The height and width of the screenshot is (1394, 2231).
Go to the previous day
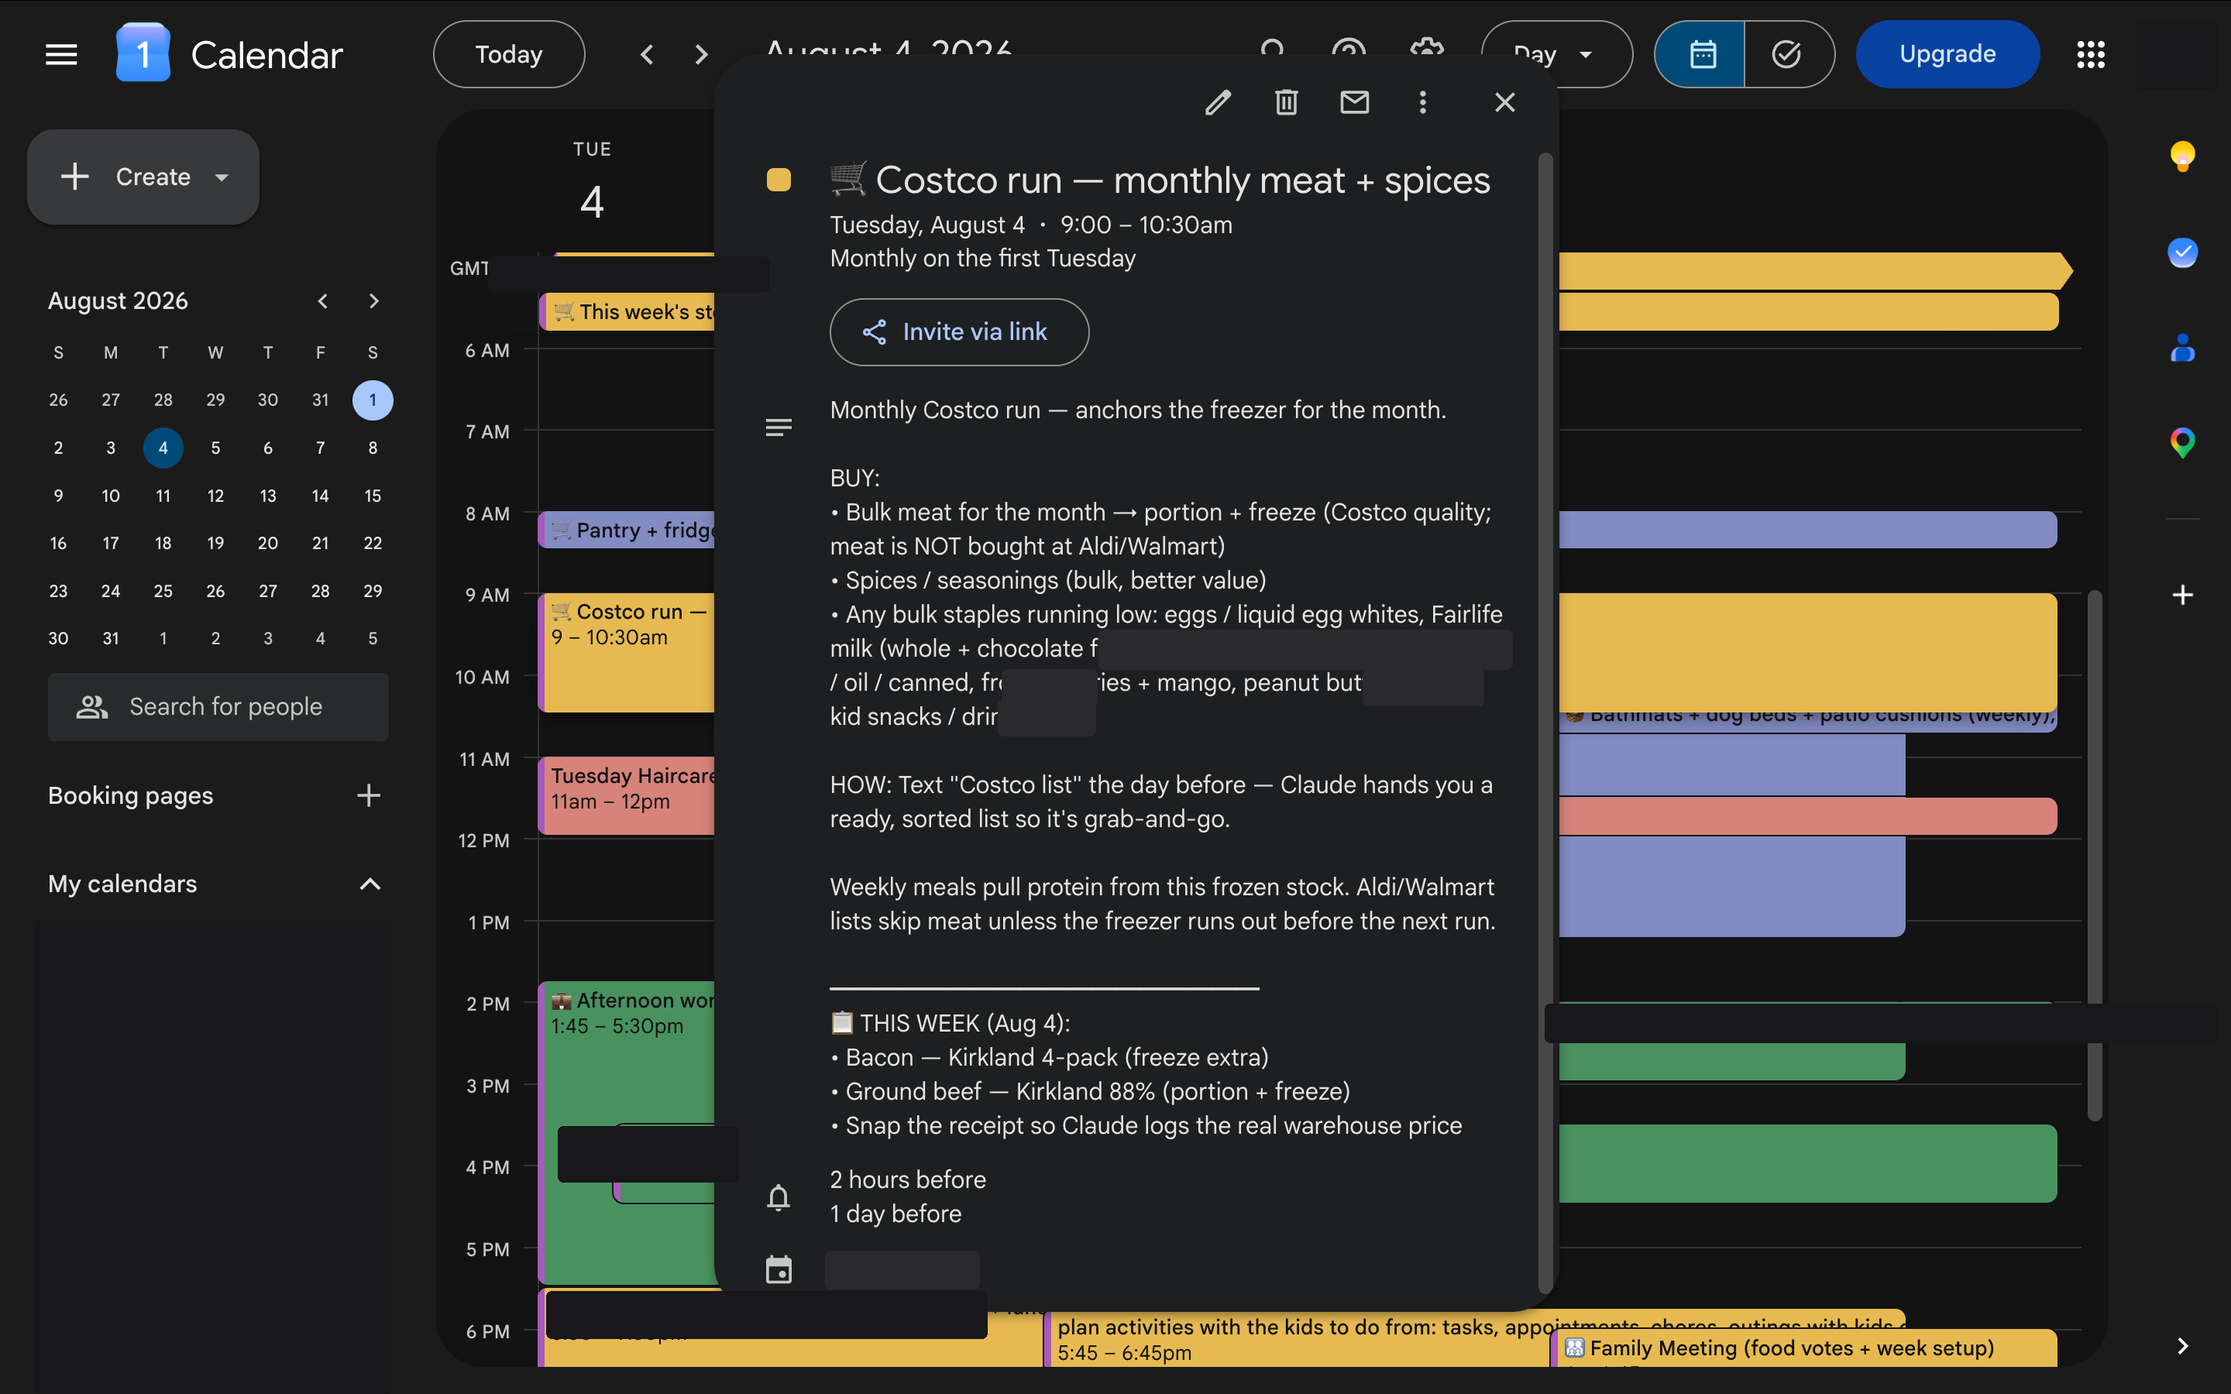(x=647, y=54)
